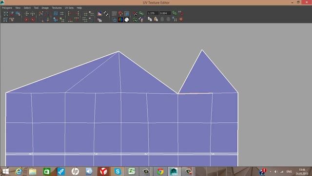Screen dimensions: 312x176
Task: Open the Help menu
Action: [79, 8]
